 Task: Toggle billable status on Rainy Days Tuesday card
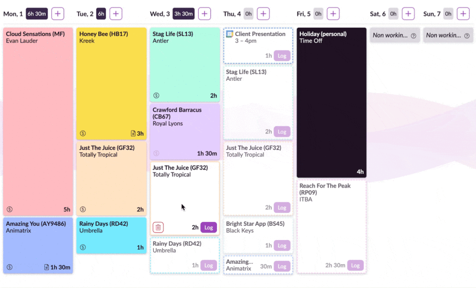point(83,247)
